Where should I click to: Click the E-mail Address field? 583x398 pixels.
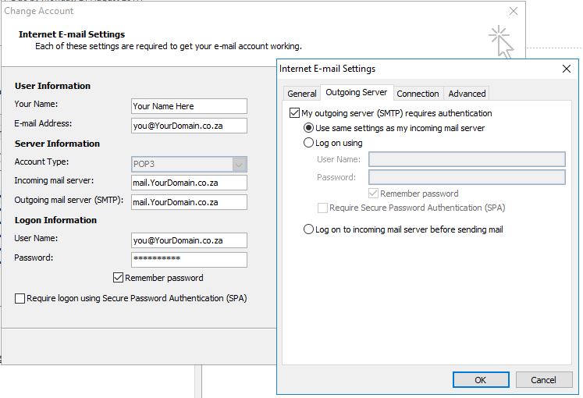pyautogui.click(x=189, y=126)
